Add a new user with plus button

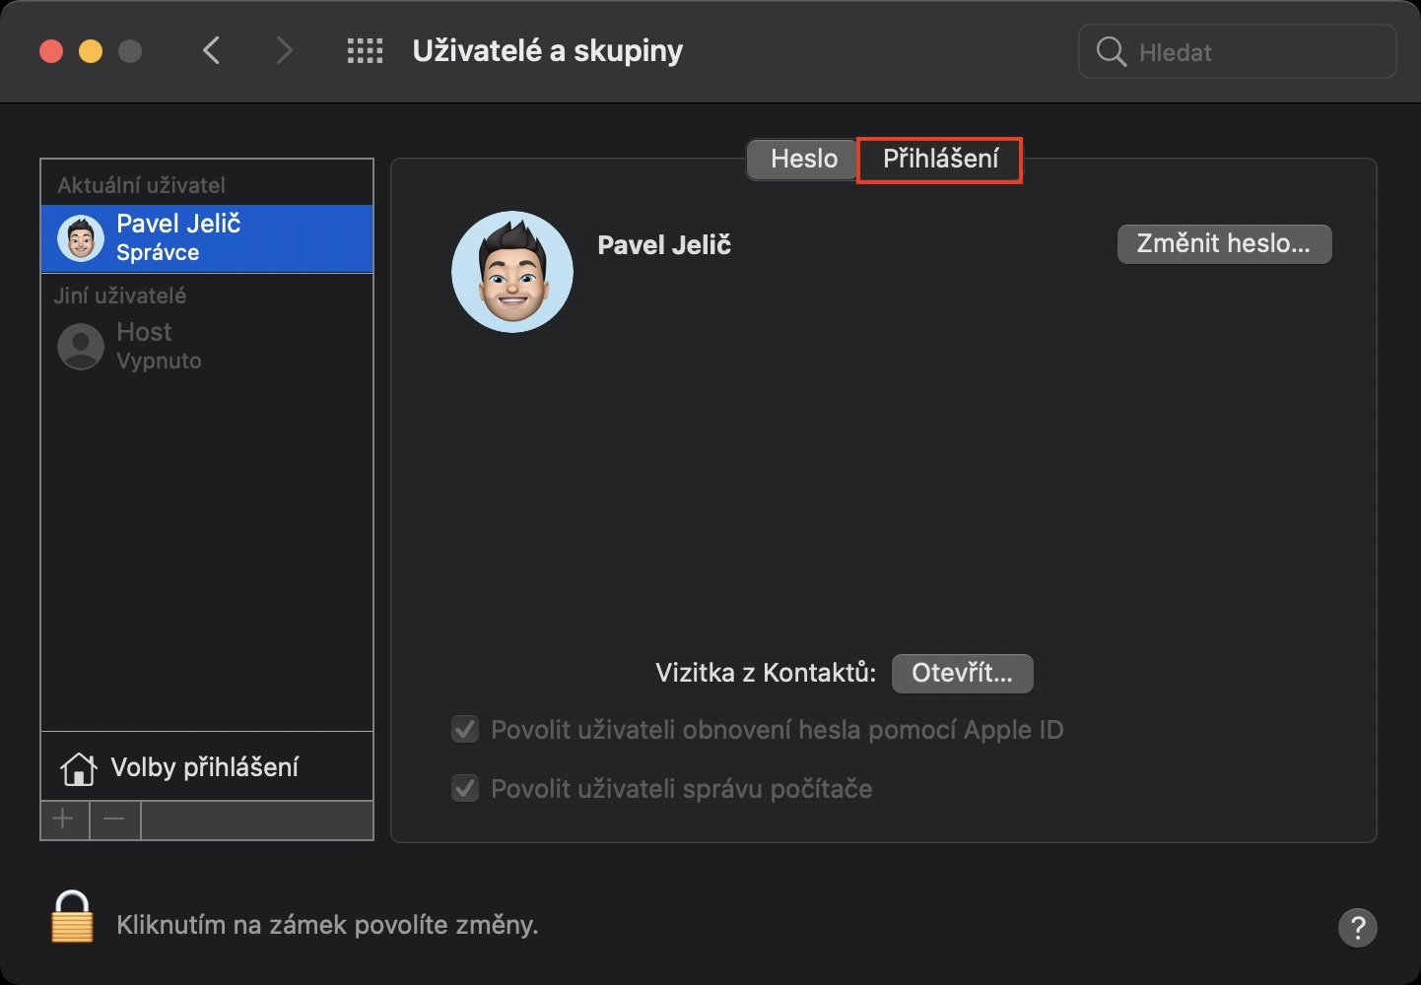click(64, 820)
